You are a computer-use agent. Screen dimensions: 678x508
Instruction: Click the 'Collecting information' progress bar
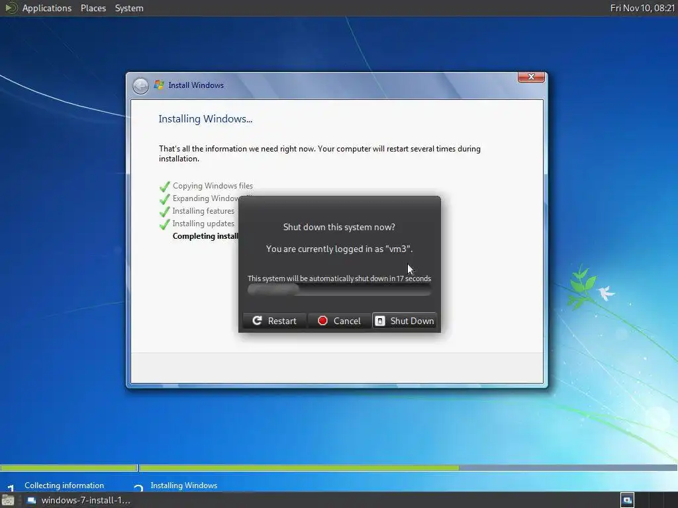(x=69, y=468)
